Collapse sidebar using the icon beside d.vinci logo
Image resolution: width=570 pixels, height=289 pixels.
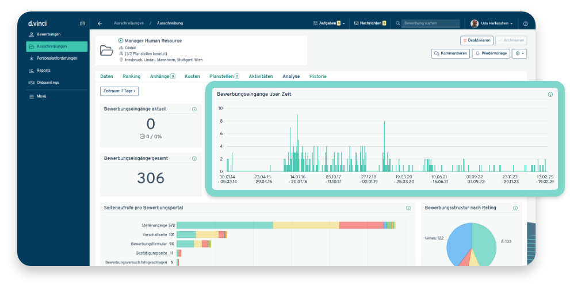[82, 24]
